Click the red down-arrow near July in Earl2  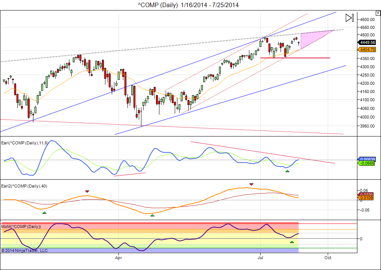click(x=251, y=184)
